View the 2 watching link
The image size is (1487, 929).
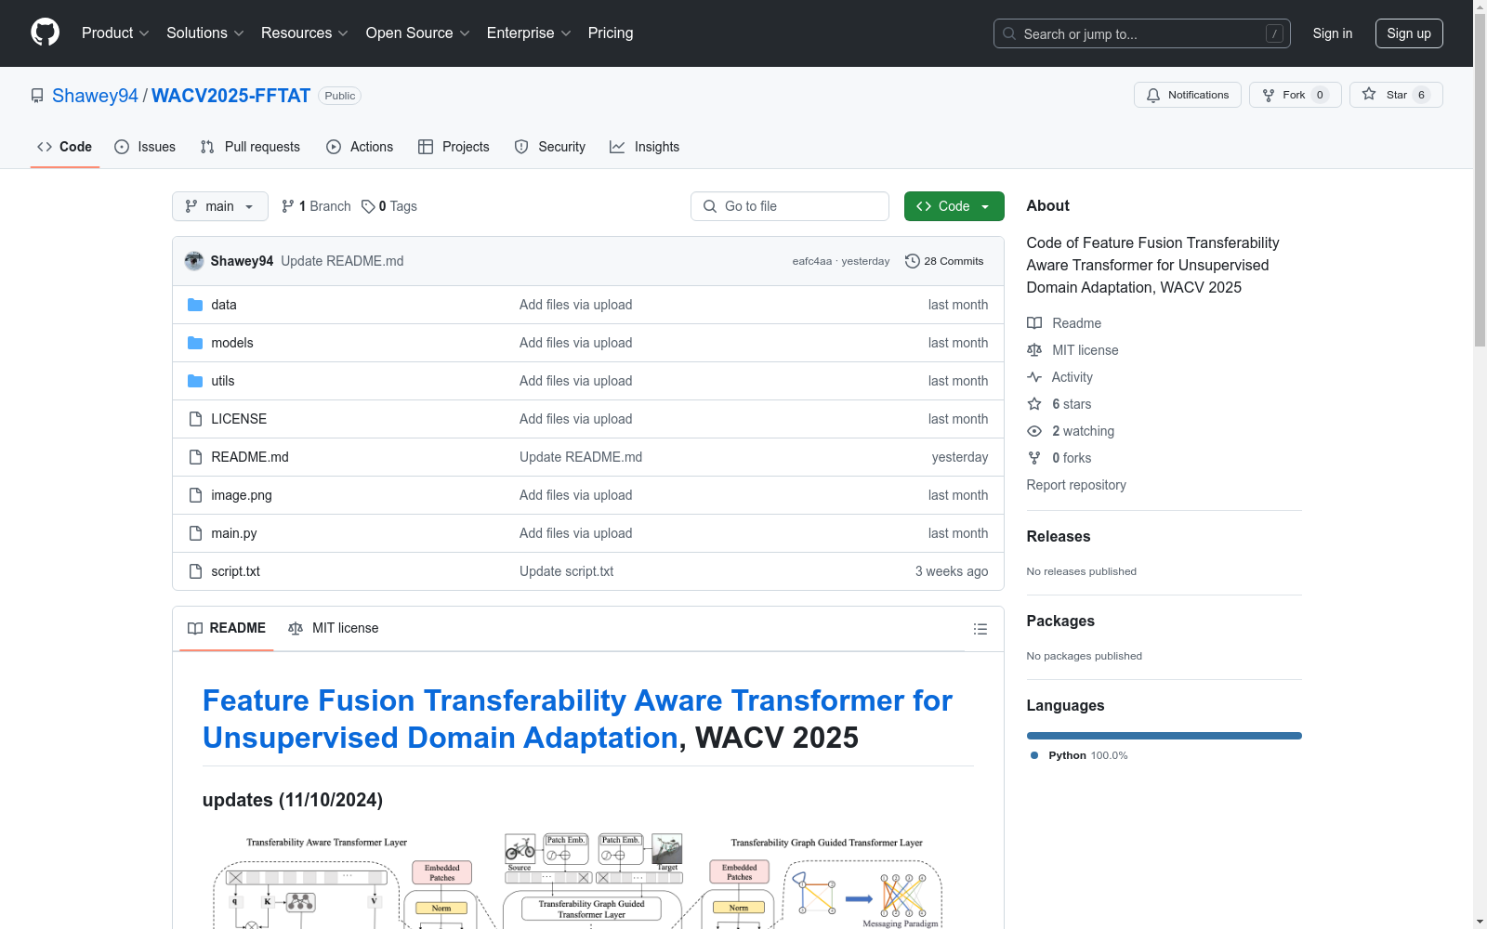click(x=1071, y=431)
